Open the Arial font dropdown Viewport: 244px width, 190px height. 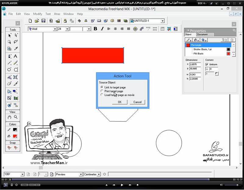tap(55, 29)
